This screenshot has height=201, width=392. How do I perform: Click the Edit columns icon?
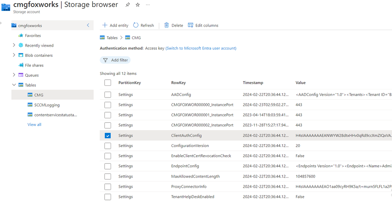click(x=190, y=25)
